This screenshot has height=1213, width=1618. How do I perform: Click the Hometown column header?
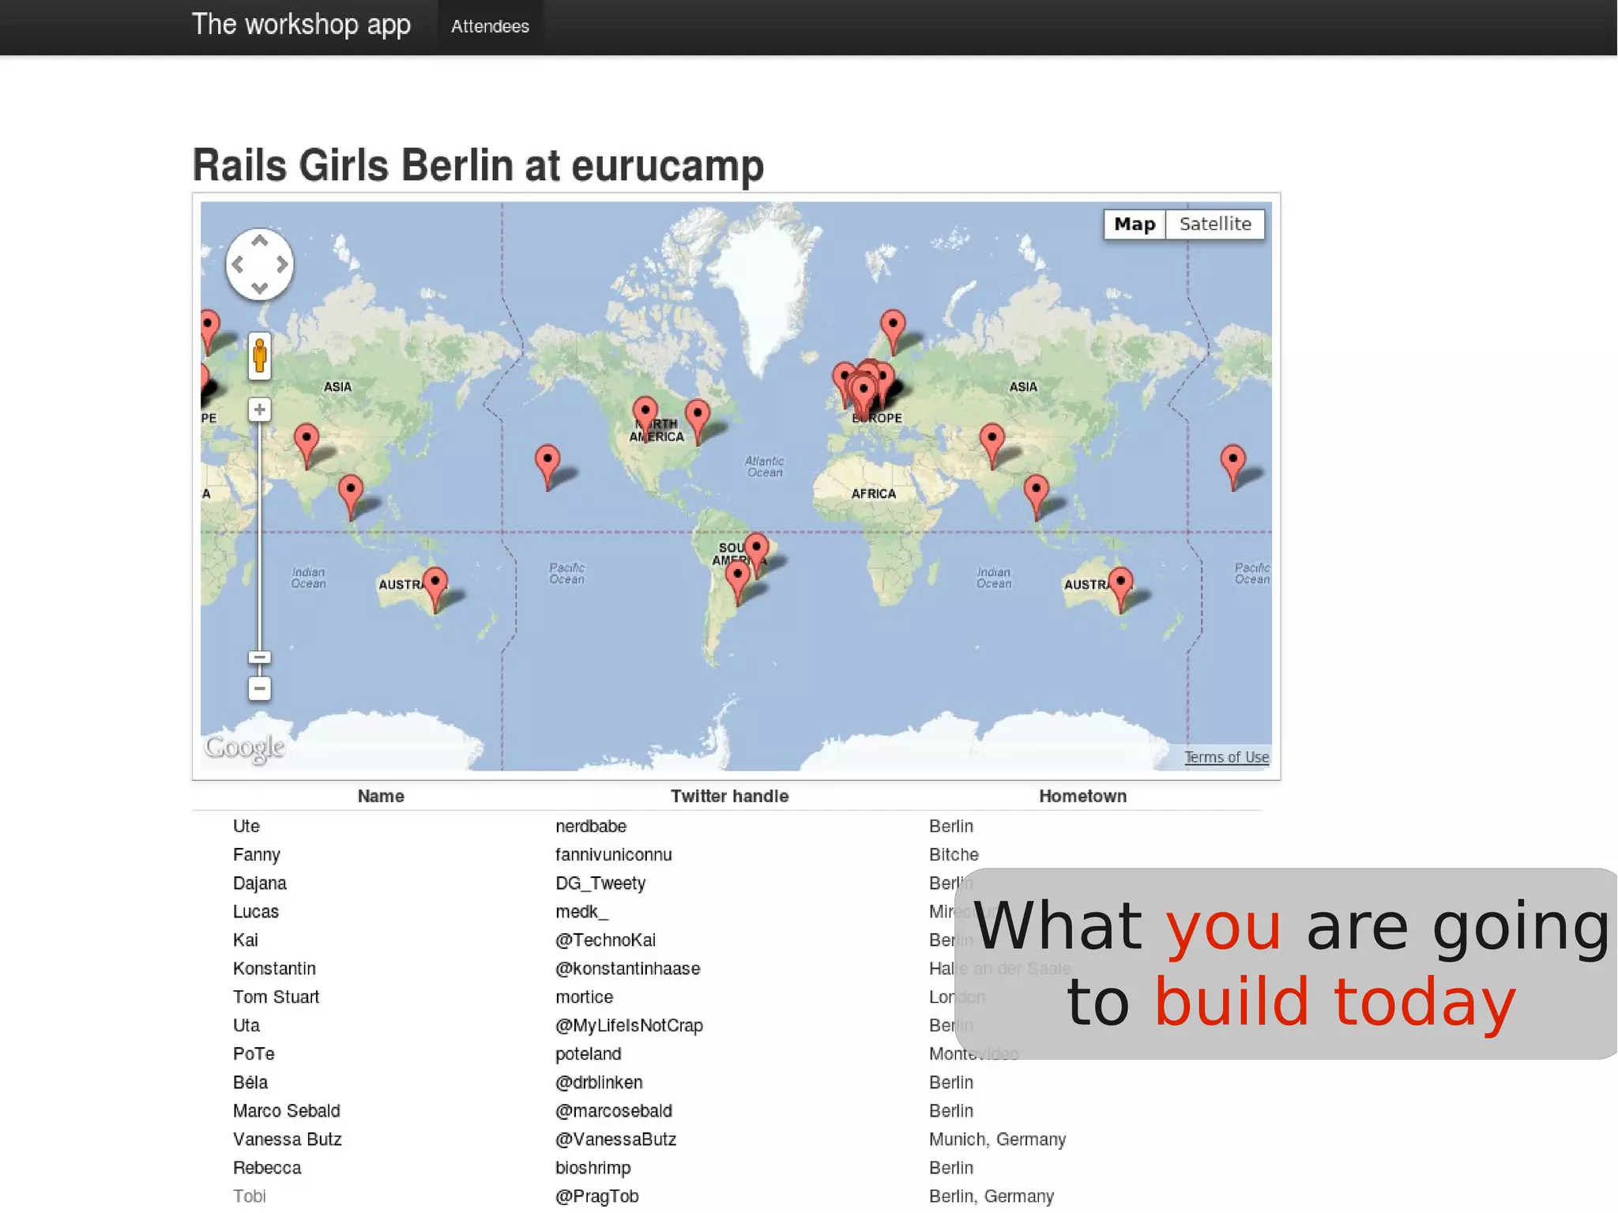pyautogui.click(x=1082, y=797)
